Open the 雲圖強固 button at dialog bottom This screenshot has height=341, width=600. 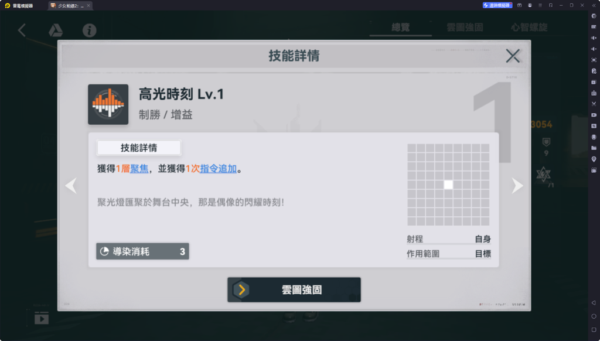point(294,289)
